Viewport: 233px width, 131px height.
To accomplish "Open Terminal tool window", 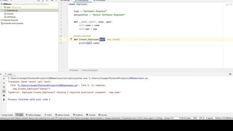I will pyautogui.click(x=91, y=115).
